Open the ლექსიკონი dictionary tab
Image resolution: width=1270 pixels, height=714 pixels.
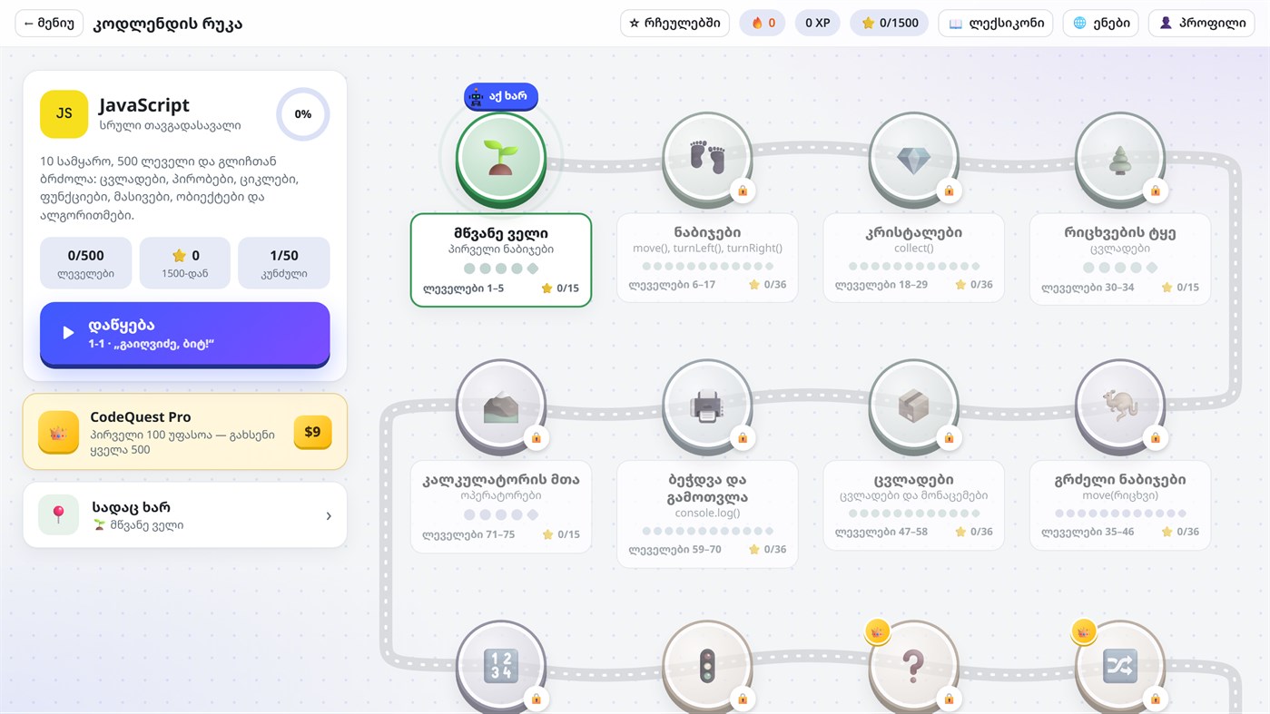tap(996, 23)
